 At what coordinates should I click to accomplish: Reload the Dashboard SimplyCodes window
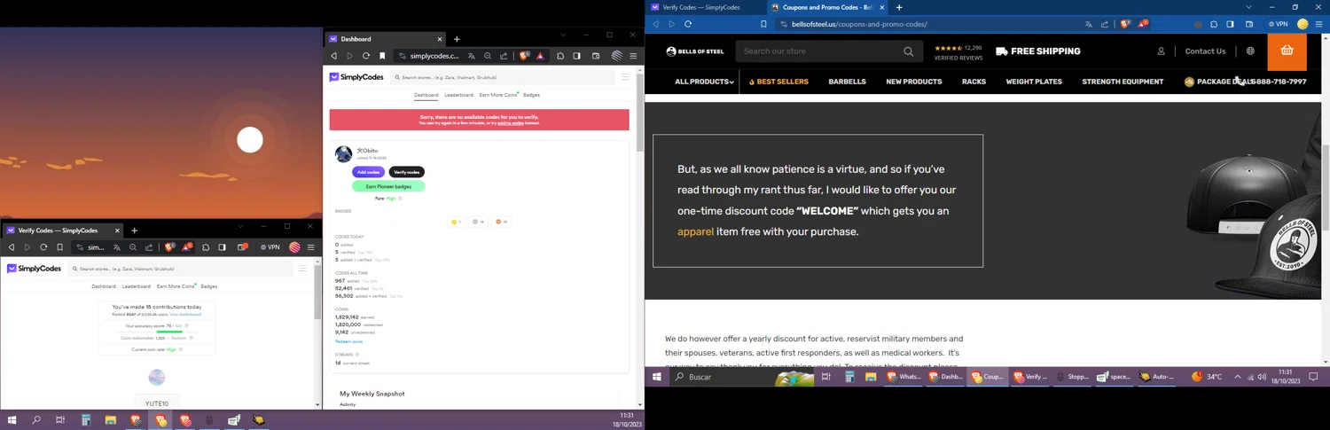point(366,56)
